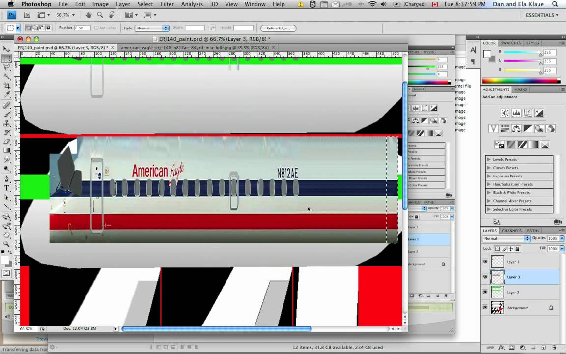Select the Zoom tool in toolbox
Screen dimensions: 566x354
(x=7, y=244)
